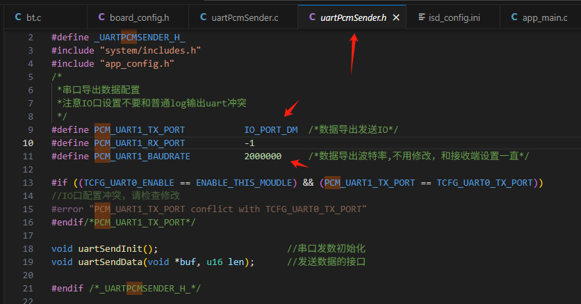Click C file icon on board_config.h tab
Image resolution: width=581 pixels, height=304 pixels.
(x=101, y=17)
